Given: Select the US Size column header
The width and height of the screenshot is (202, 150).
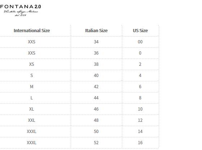Looking at the screenshot, I should pyautogui.click(x=140, y=31).
